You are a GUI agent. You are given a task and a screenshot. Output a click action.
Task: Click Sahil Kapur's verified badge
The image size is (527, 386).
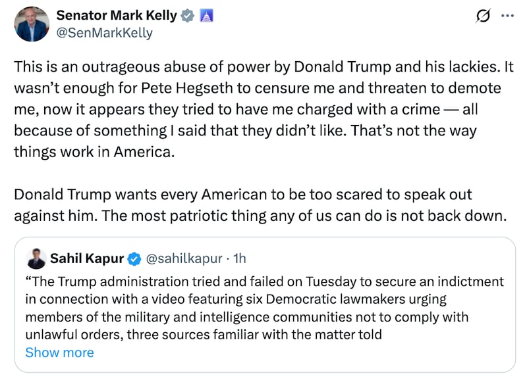click(134, 259)
